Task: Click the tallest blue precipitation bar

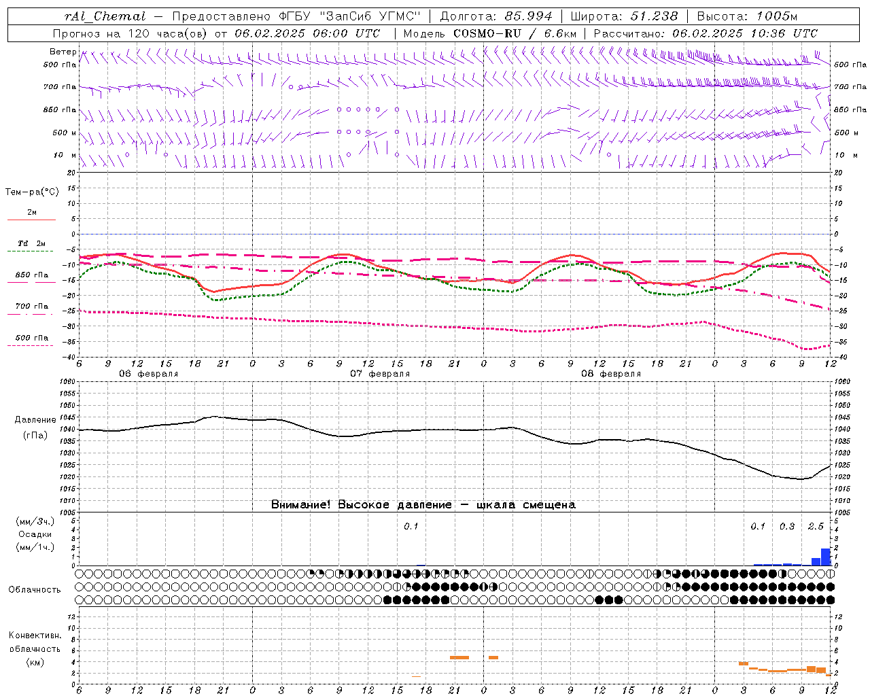Action: point(826,557)
